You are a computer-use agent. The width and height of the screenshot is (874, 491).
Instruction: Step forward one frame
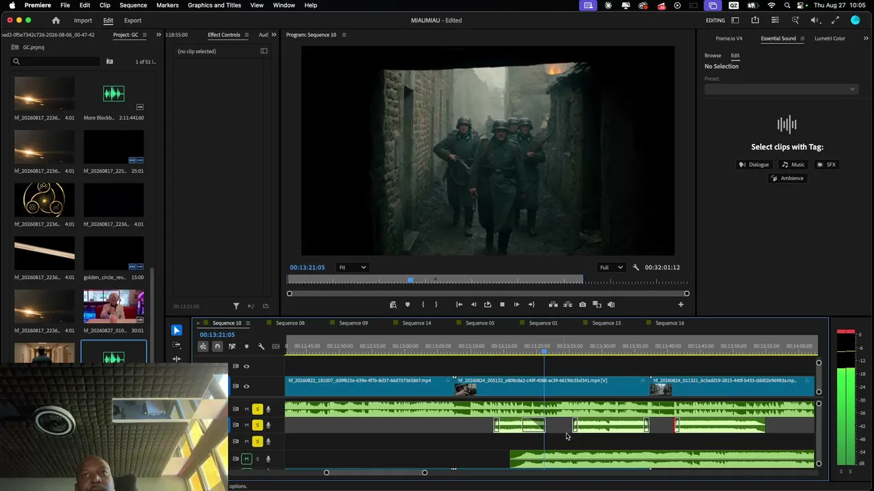click(516, 305)
